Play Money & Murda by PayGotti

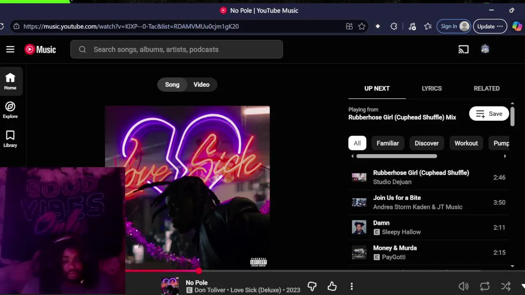[429, 252]
